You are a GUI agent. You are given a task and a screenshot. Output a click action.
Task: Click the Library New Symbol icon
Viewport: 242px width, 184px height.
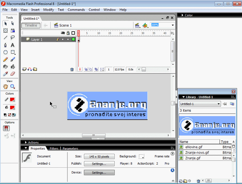coord(181,181)
